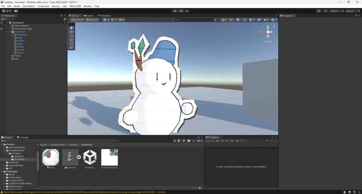Select the Scale tool in Scene toolbar
The image size is (362, 194).
[71, 40]
